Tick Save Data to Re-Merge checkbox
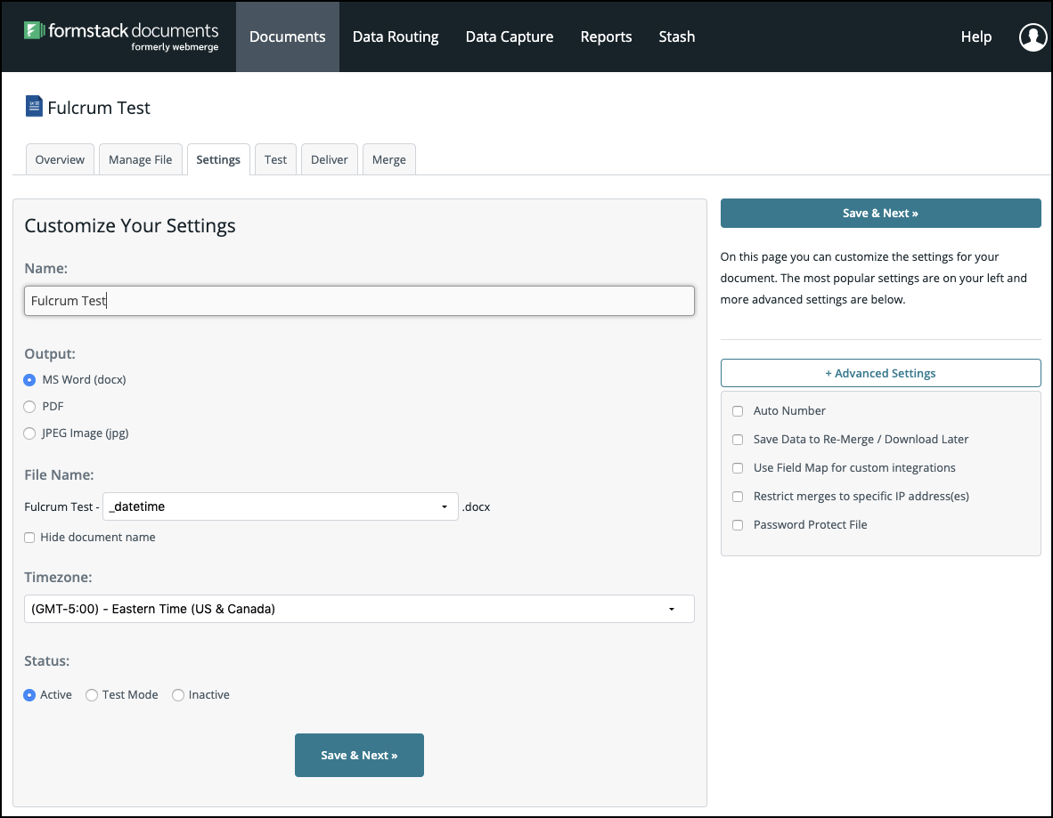The height and width of the screenshot is (818, 1053). coord(738,440)
